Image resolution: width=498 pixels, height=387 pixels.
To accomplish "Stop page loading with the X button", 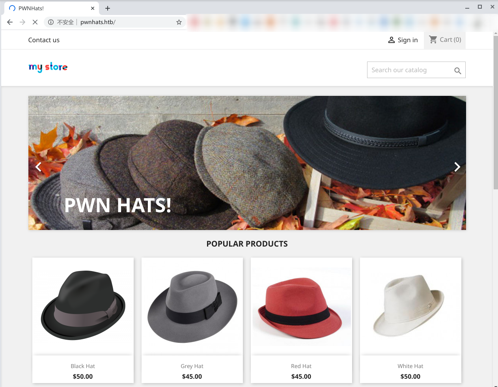I will click(x=35, y=22).
